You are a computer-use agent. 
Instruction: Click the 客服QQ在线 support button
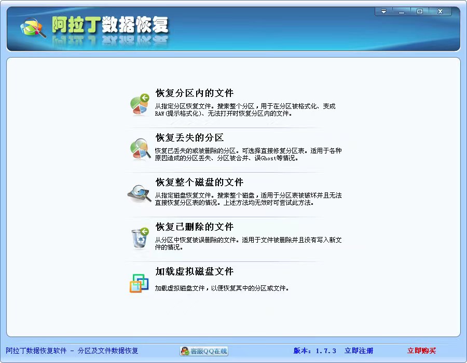204,351
